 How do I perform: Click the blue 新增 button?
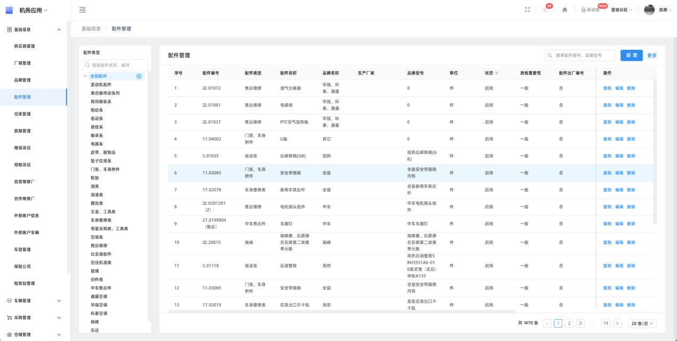point(632,55)
